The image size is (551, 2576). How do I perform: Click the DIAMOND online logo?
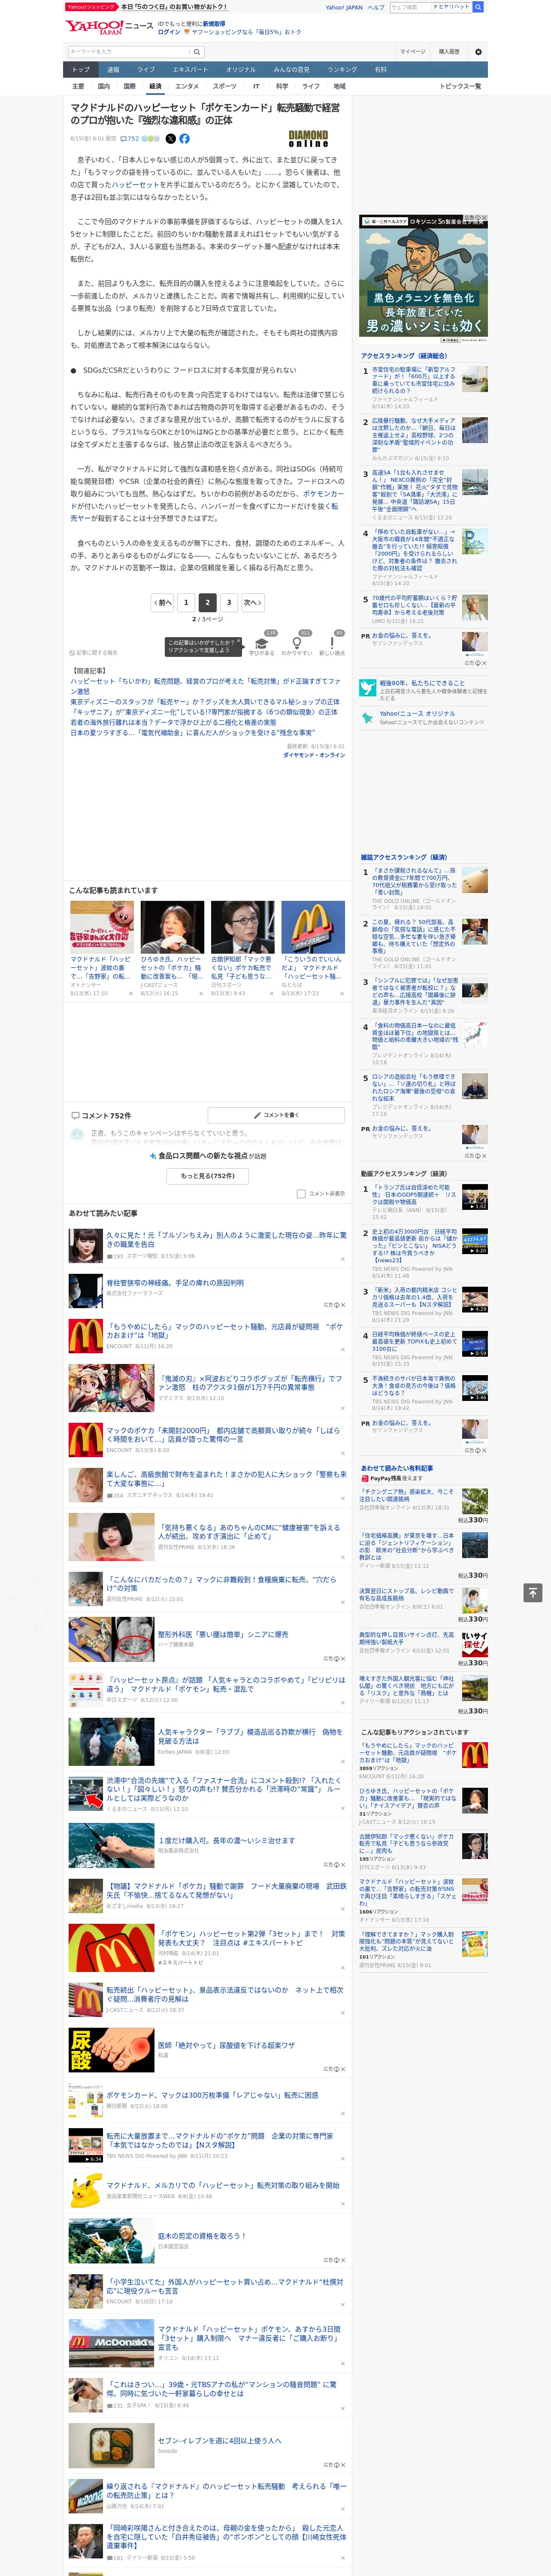click(x=308, y=139)
